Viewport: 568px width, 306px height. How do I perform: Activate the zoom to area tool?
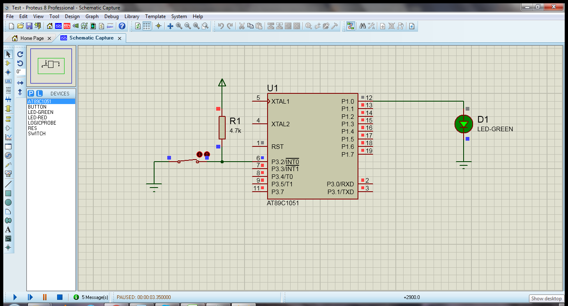205,26
